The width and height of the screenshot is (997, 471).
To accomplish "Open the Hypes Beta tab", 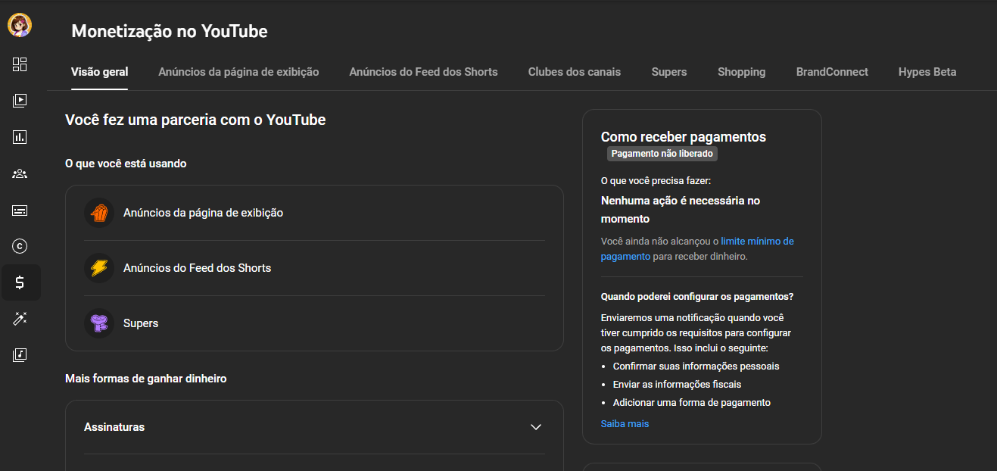I will click(x=927, y=72).
